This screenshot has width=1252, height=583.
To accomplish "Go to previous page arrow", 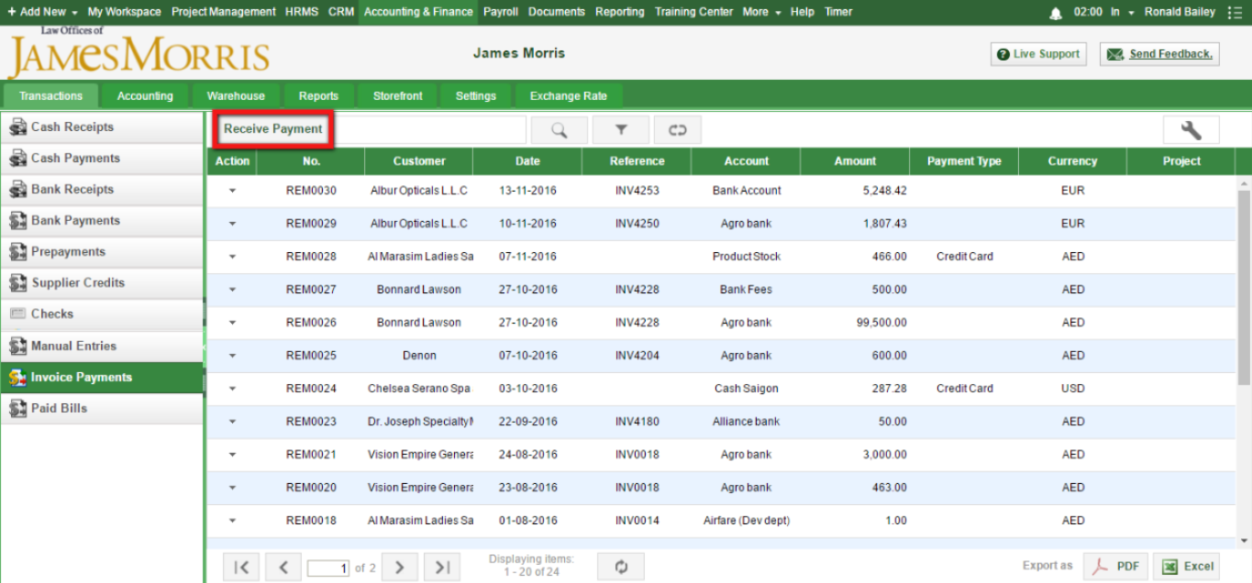I will (x=283, y=567).
